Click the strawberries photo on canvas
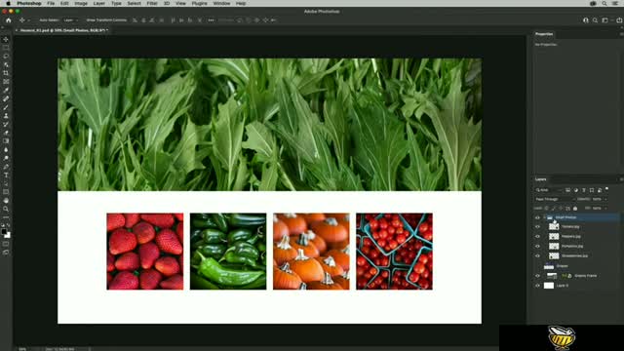 coord(145,252)
